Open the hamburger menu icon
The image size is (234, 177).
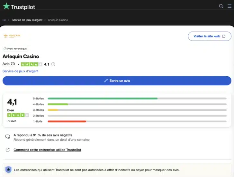click(x=230, y=6)
